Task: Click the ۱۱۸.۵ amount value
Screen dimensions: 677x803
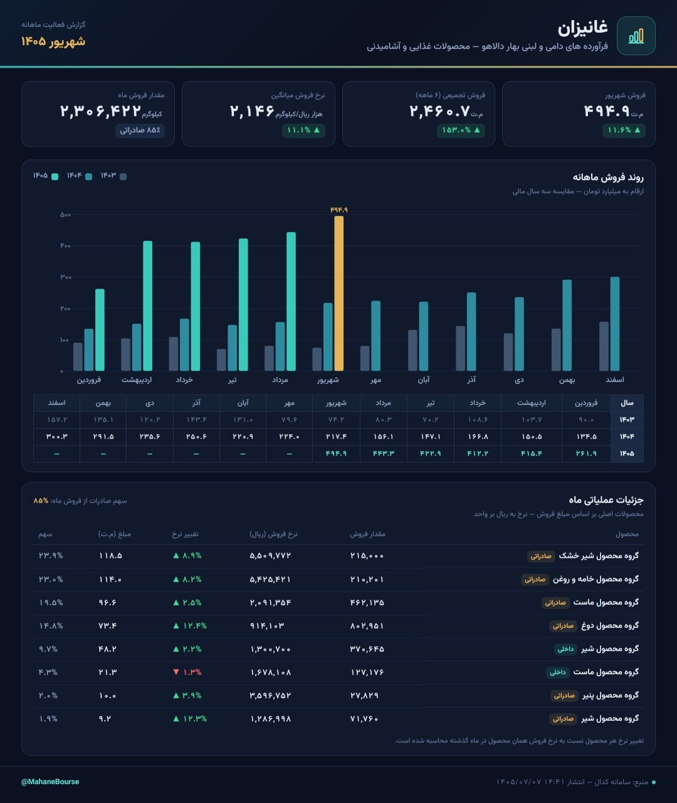Action: pyautogui.click(x=110, y=556)
